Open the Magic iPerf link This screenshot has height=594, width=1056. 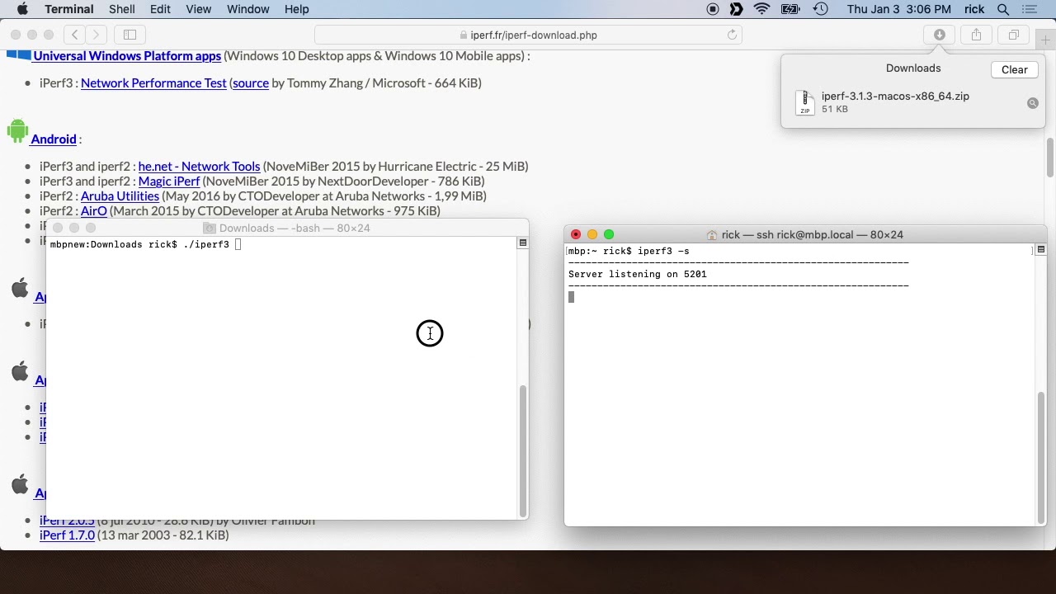coord(169,181)
